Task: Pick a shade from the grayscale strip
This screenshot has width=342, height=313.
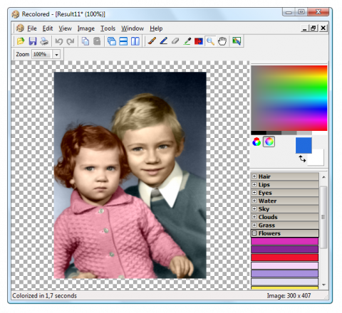Action: [x=289, y=133]
